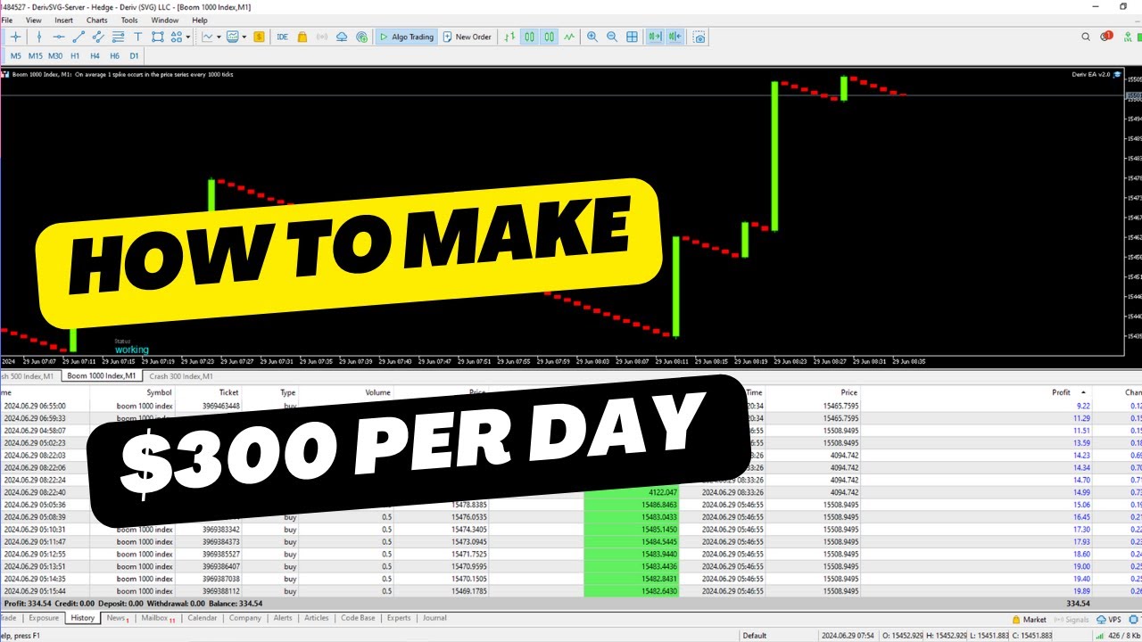Select the text label tool

(x=137, y=37)
